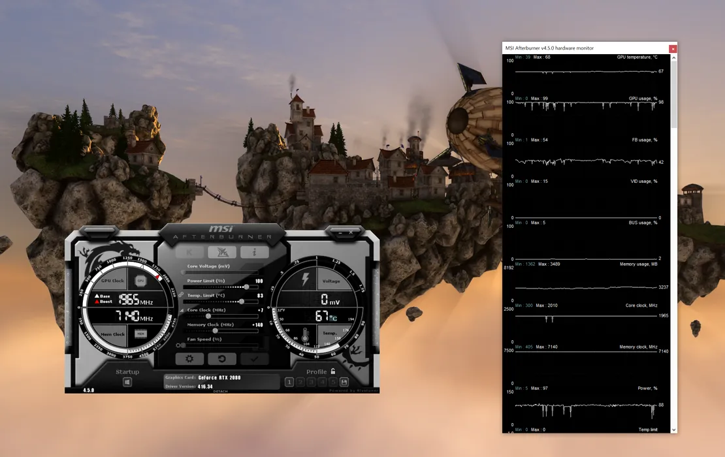Click the Profile padlock icon
The image size is (725, 457).
pyautogui.click(x=333, y=371)
